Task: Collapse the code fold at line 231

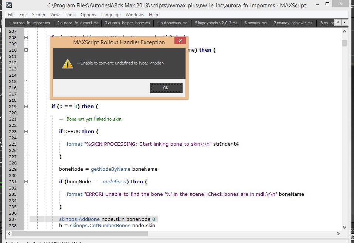Action: (x=26, y=182)
